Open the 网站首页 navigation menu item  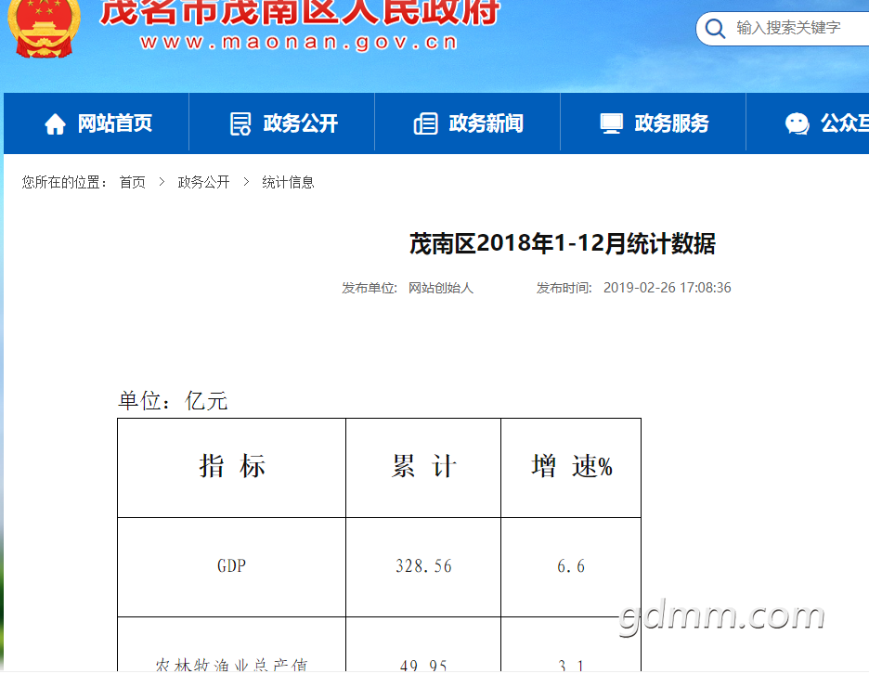(114, 123)
